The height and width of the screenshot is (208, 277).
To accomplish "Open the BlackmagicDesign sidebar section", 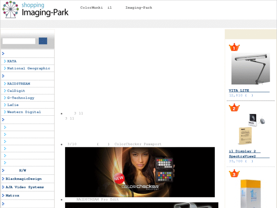I will click(24, 179).
